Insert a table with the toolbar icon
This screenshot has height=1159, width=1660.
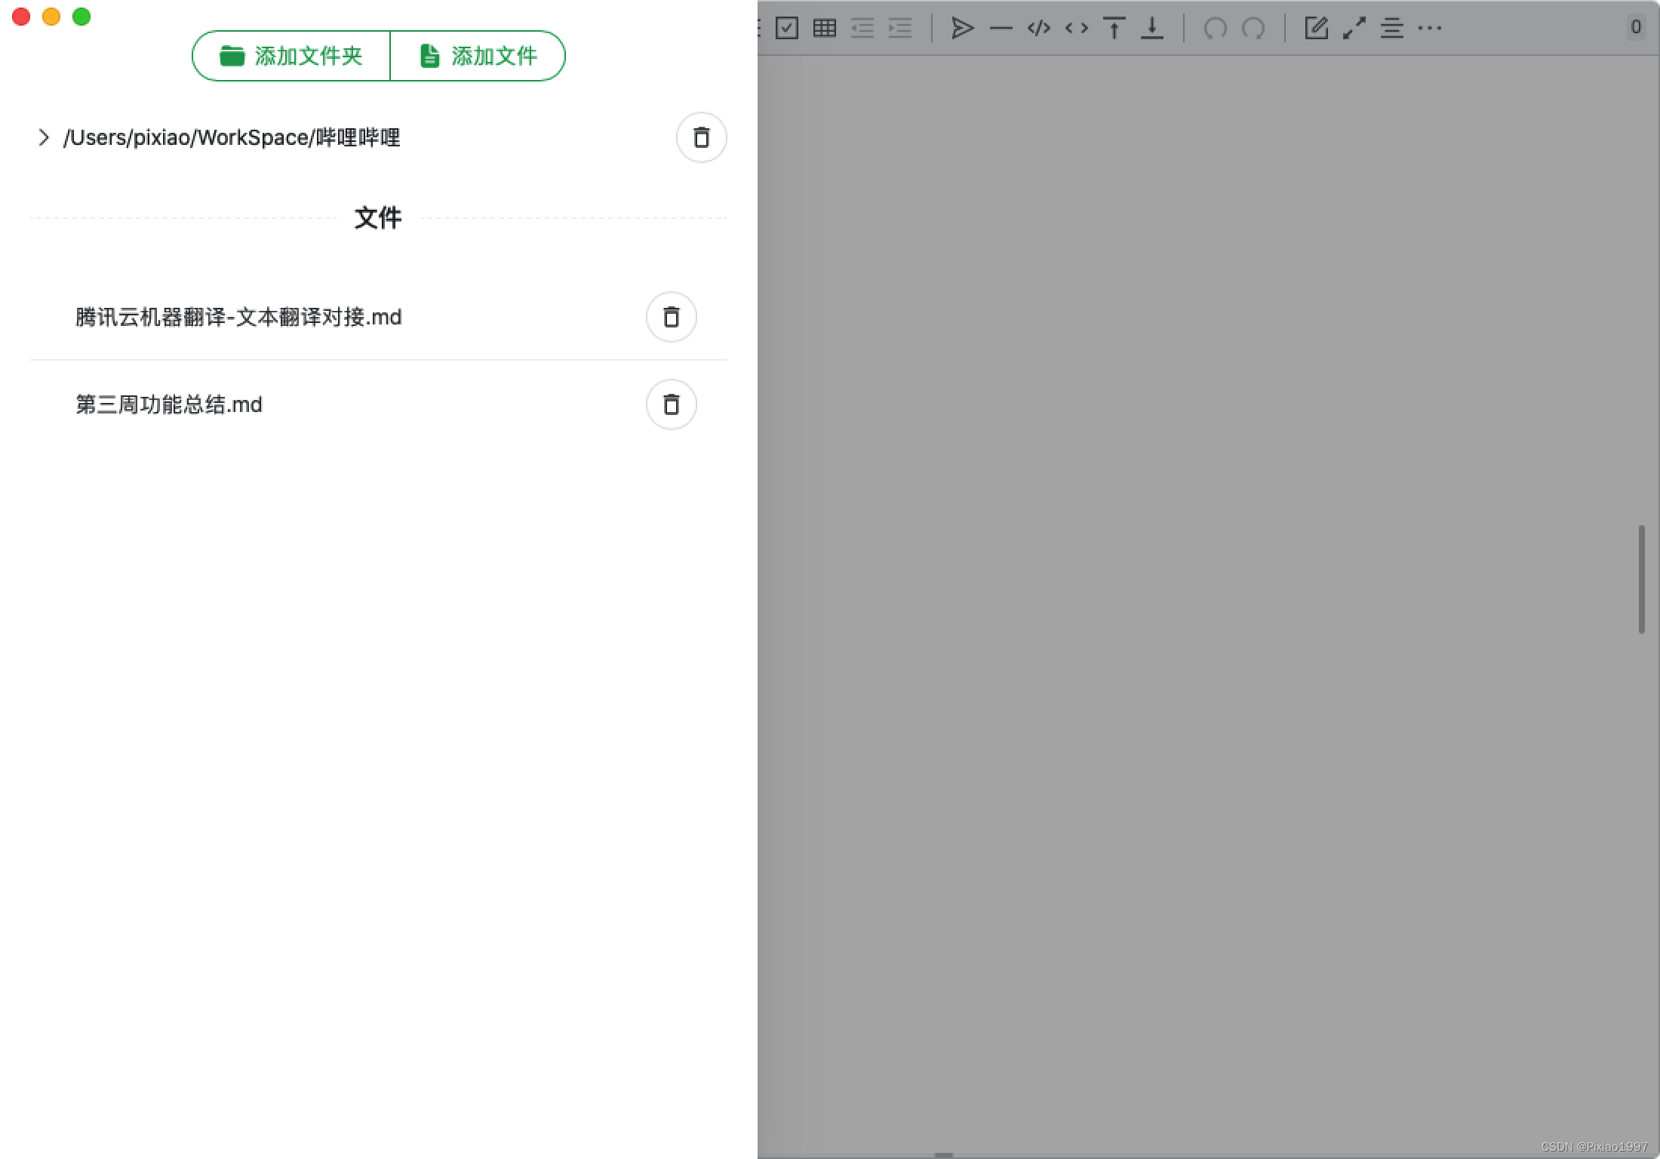[824, 29]
